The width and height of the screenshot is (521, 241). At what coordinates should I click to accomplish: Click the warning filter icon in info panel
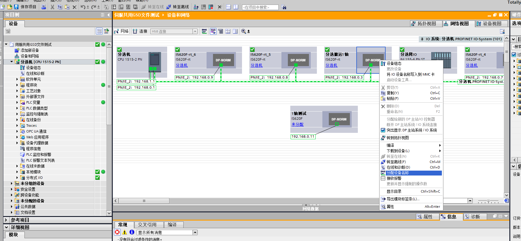coord(125,232)
